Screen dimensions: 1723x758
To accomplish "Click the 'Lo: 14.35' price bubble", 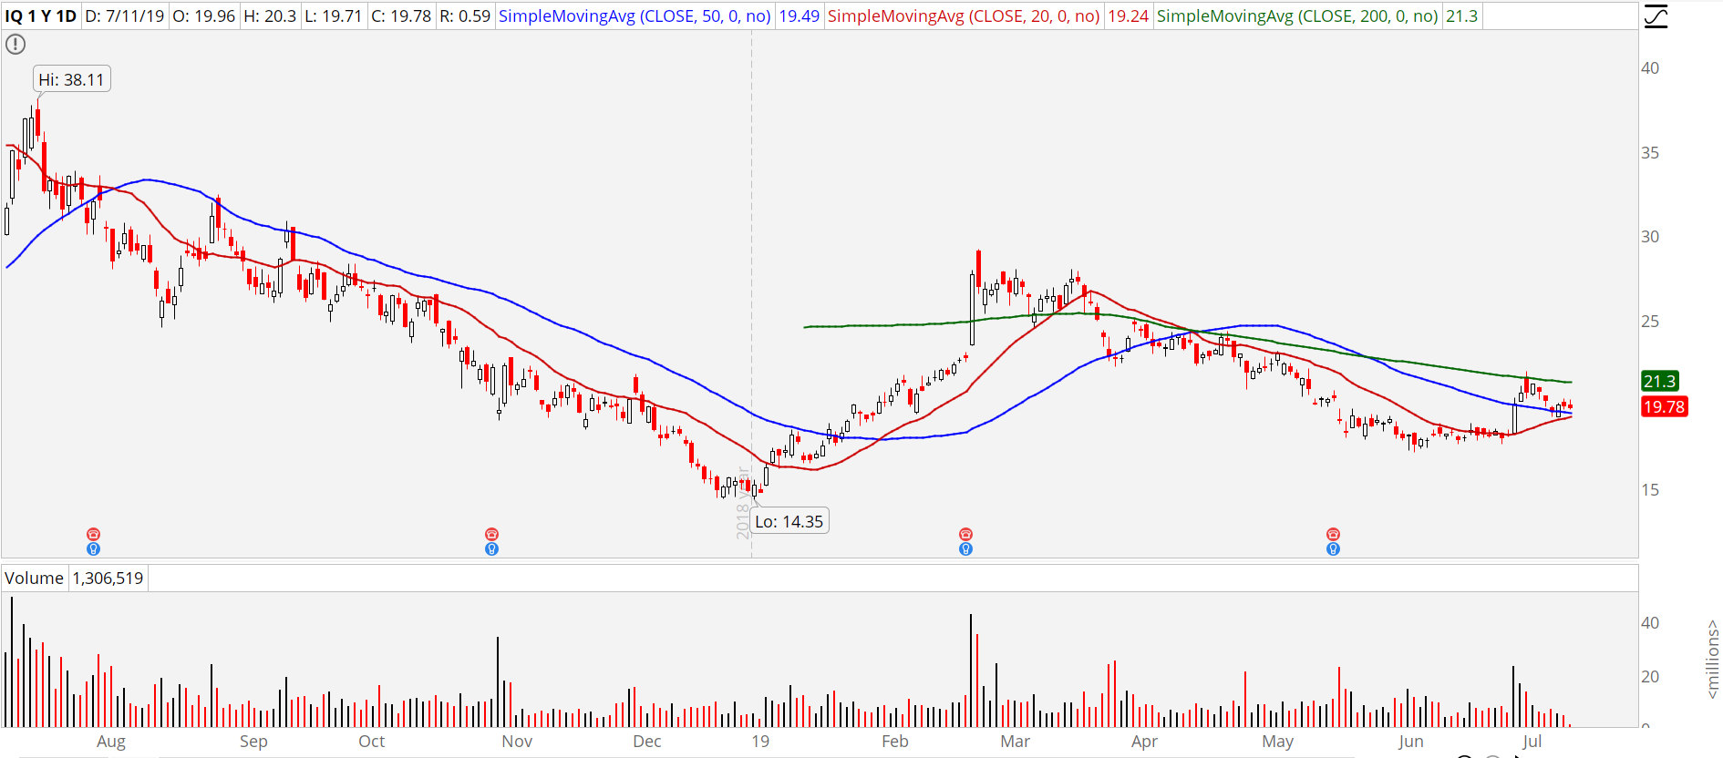I will pos(789,521).
